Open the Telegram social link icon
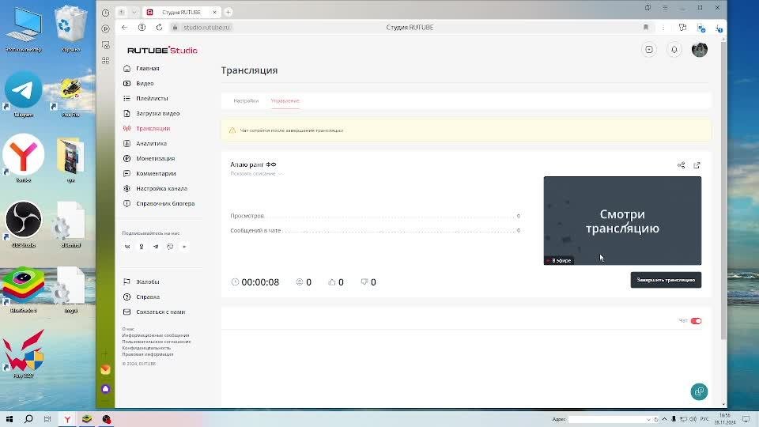 156,247
